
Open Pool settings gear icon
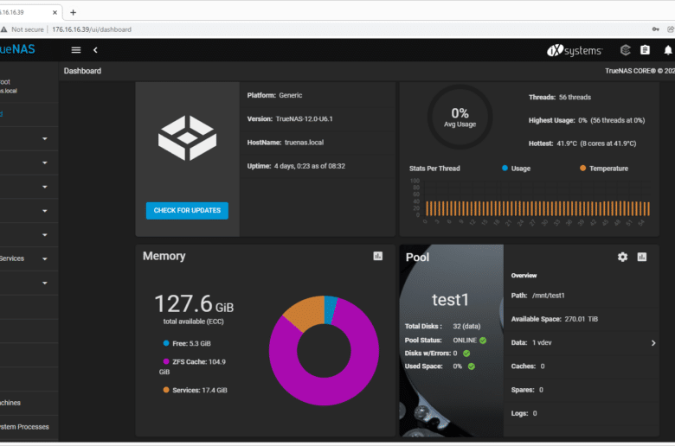[x=622, y=258]
